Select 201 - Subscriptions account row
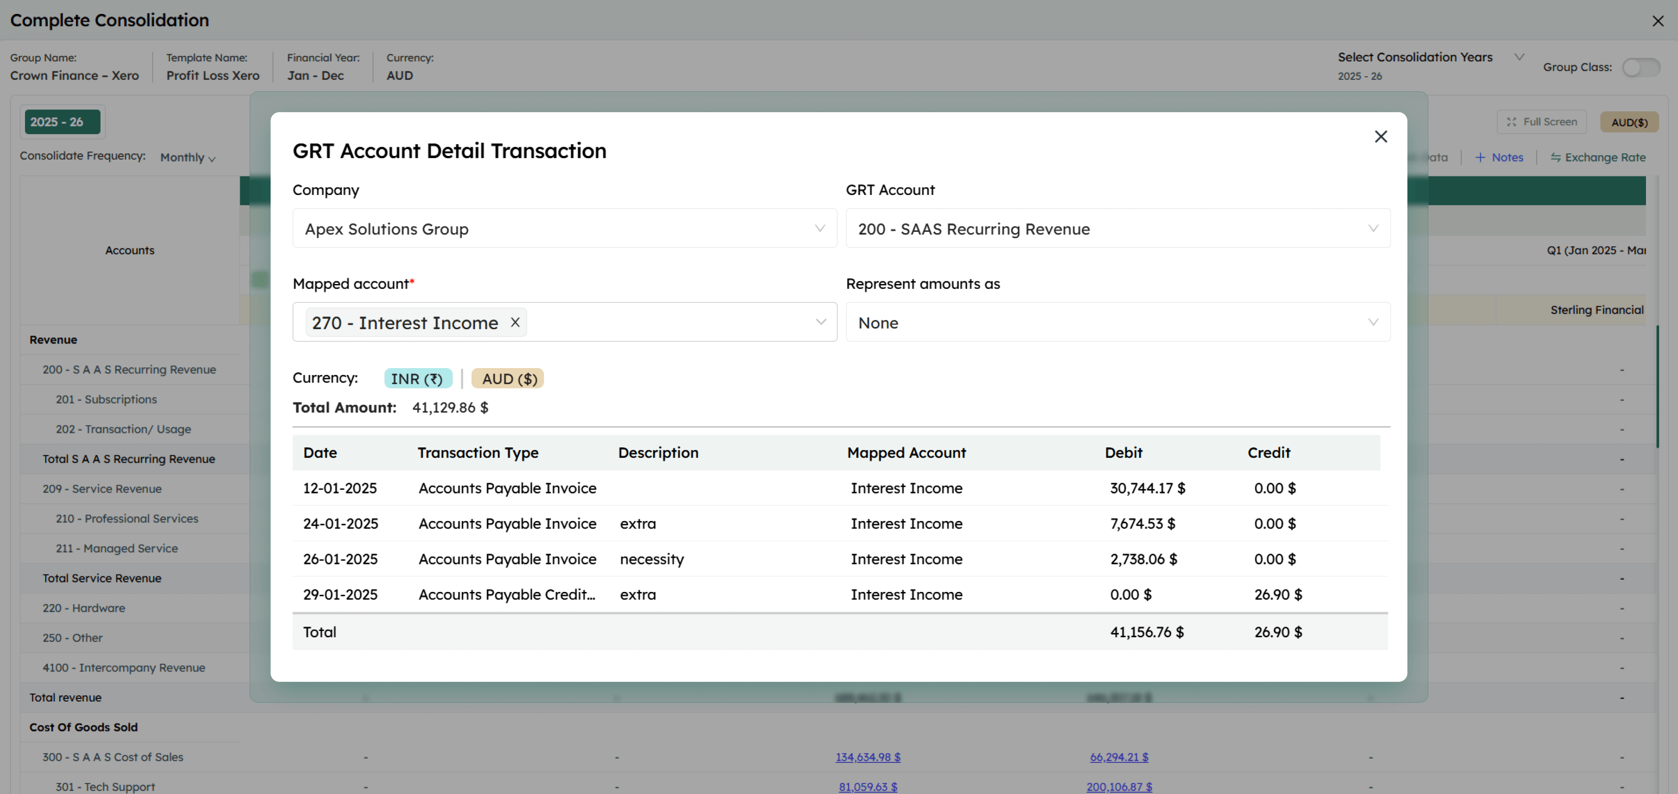Screen dimensions: 1678x794 [106, 400]
